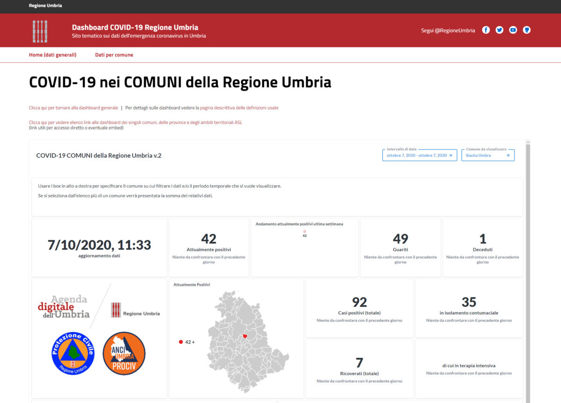Open the list of single comune dashboard links

(136, 122)
